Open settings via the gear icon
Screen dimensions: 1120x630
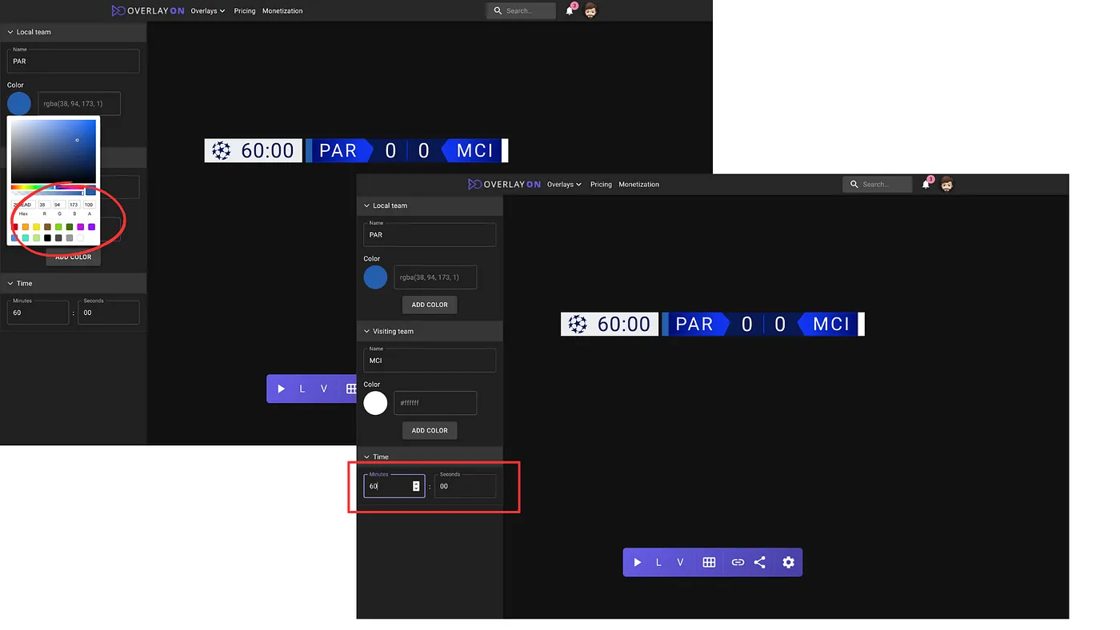pyautogui.click(x=789, y=562)
